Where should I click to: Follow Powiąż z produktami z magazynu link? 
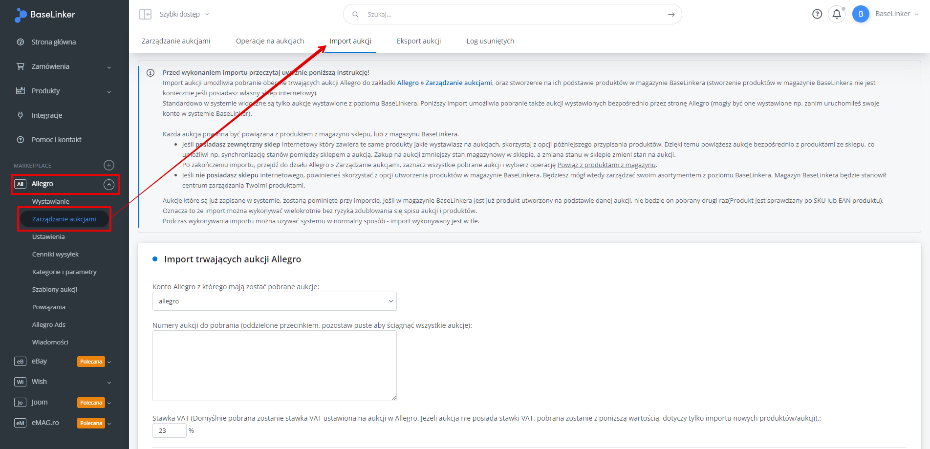coord(606,165)
